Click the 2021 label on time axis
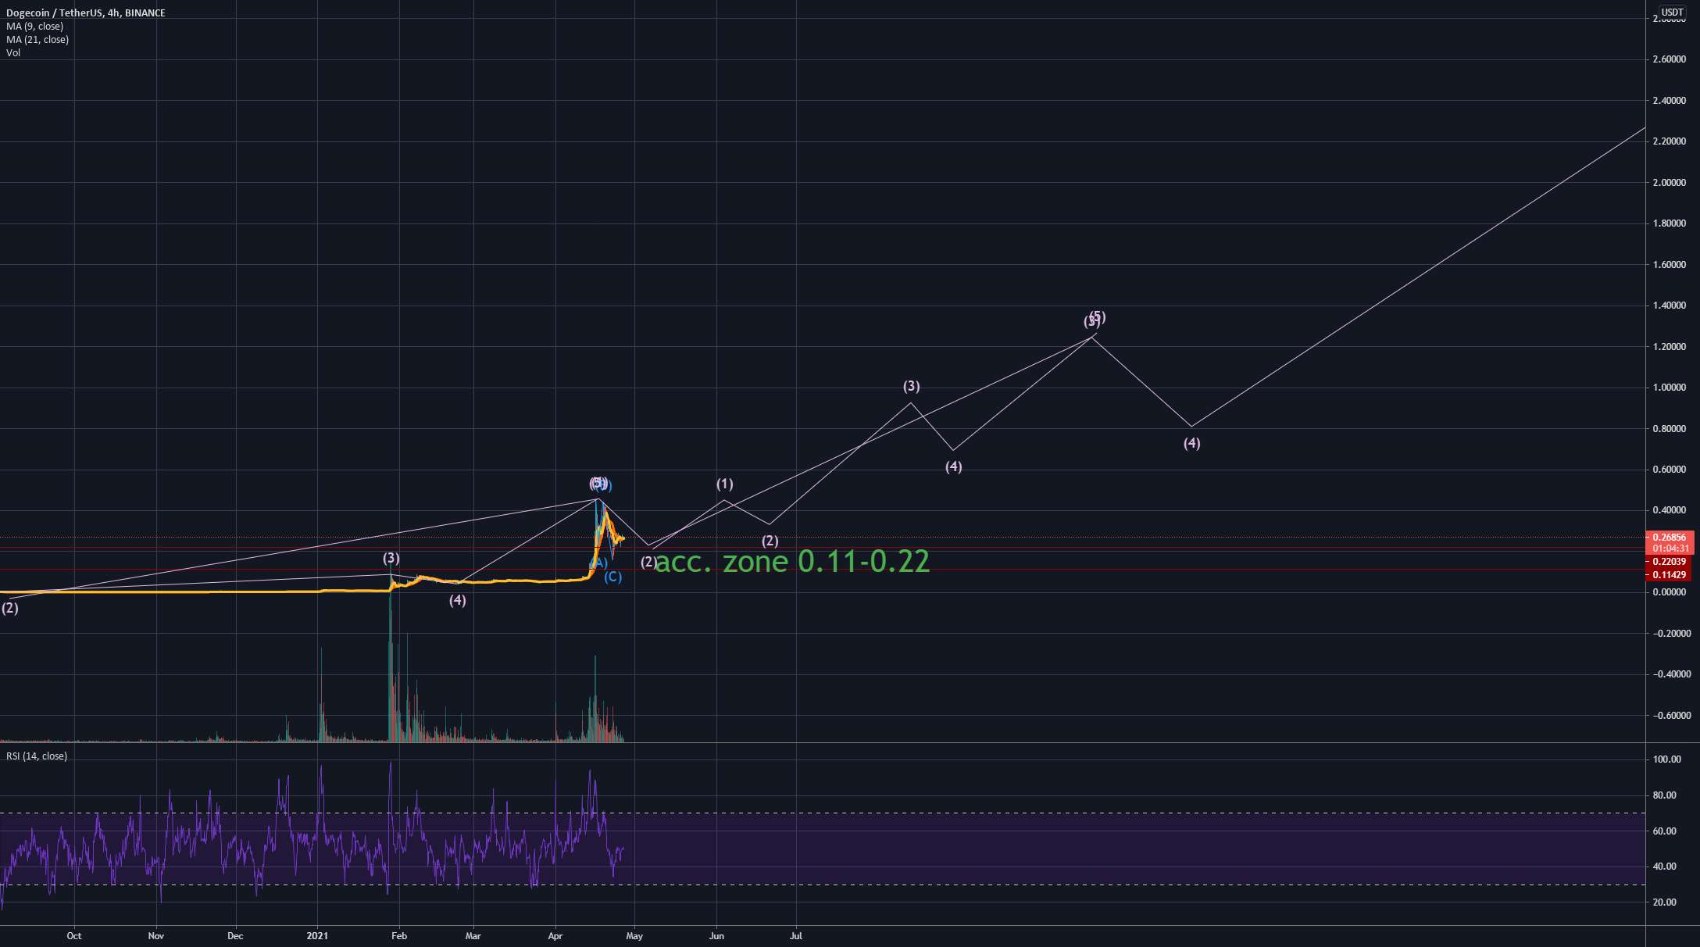 317,935
